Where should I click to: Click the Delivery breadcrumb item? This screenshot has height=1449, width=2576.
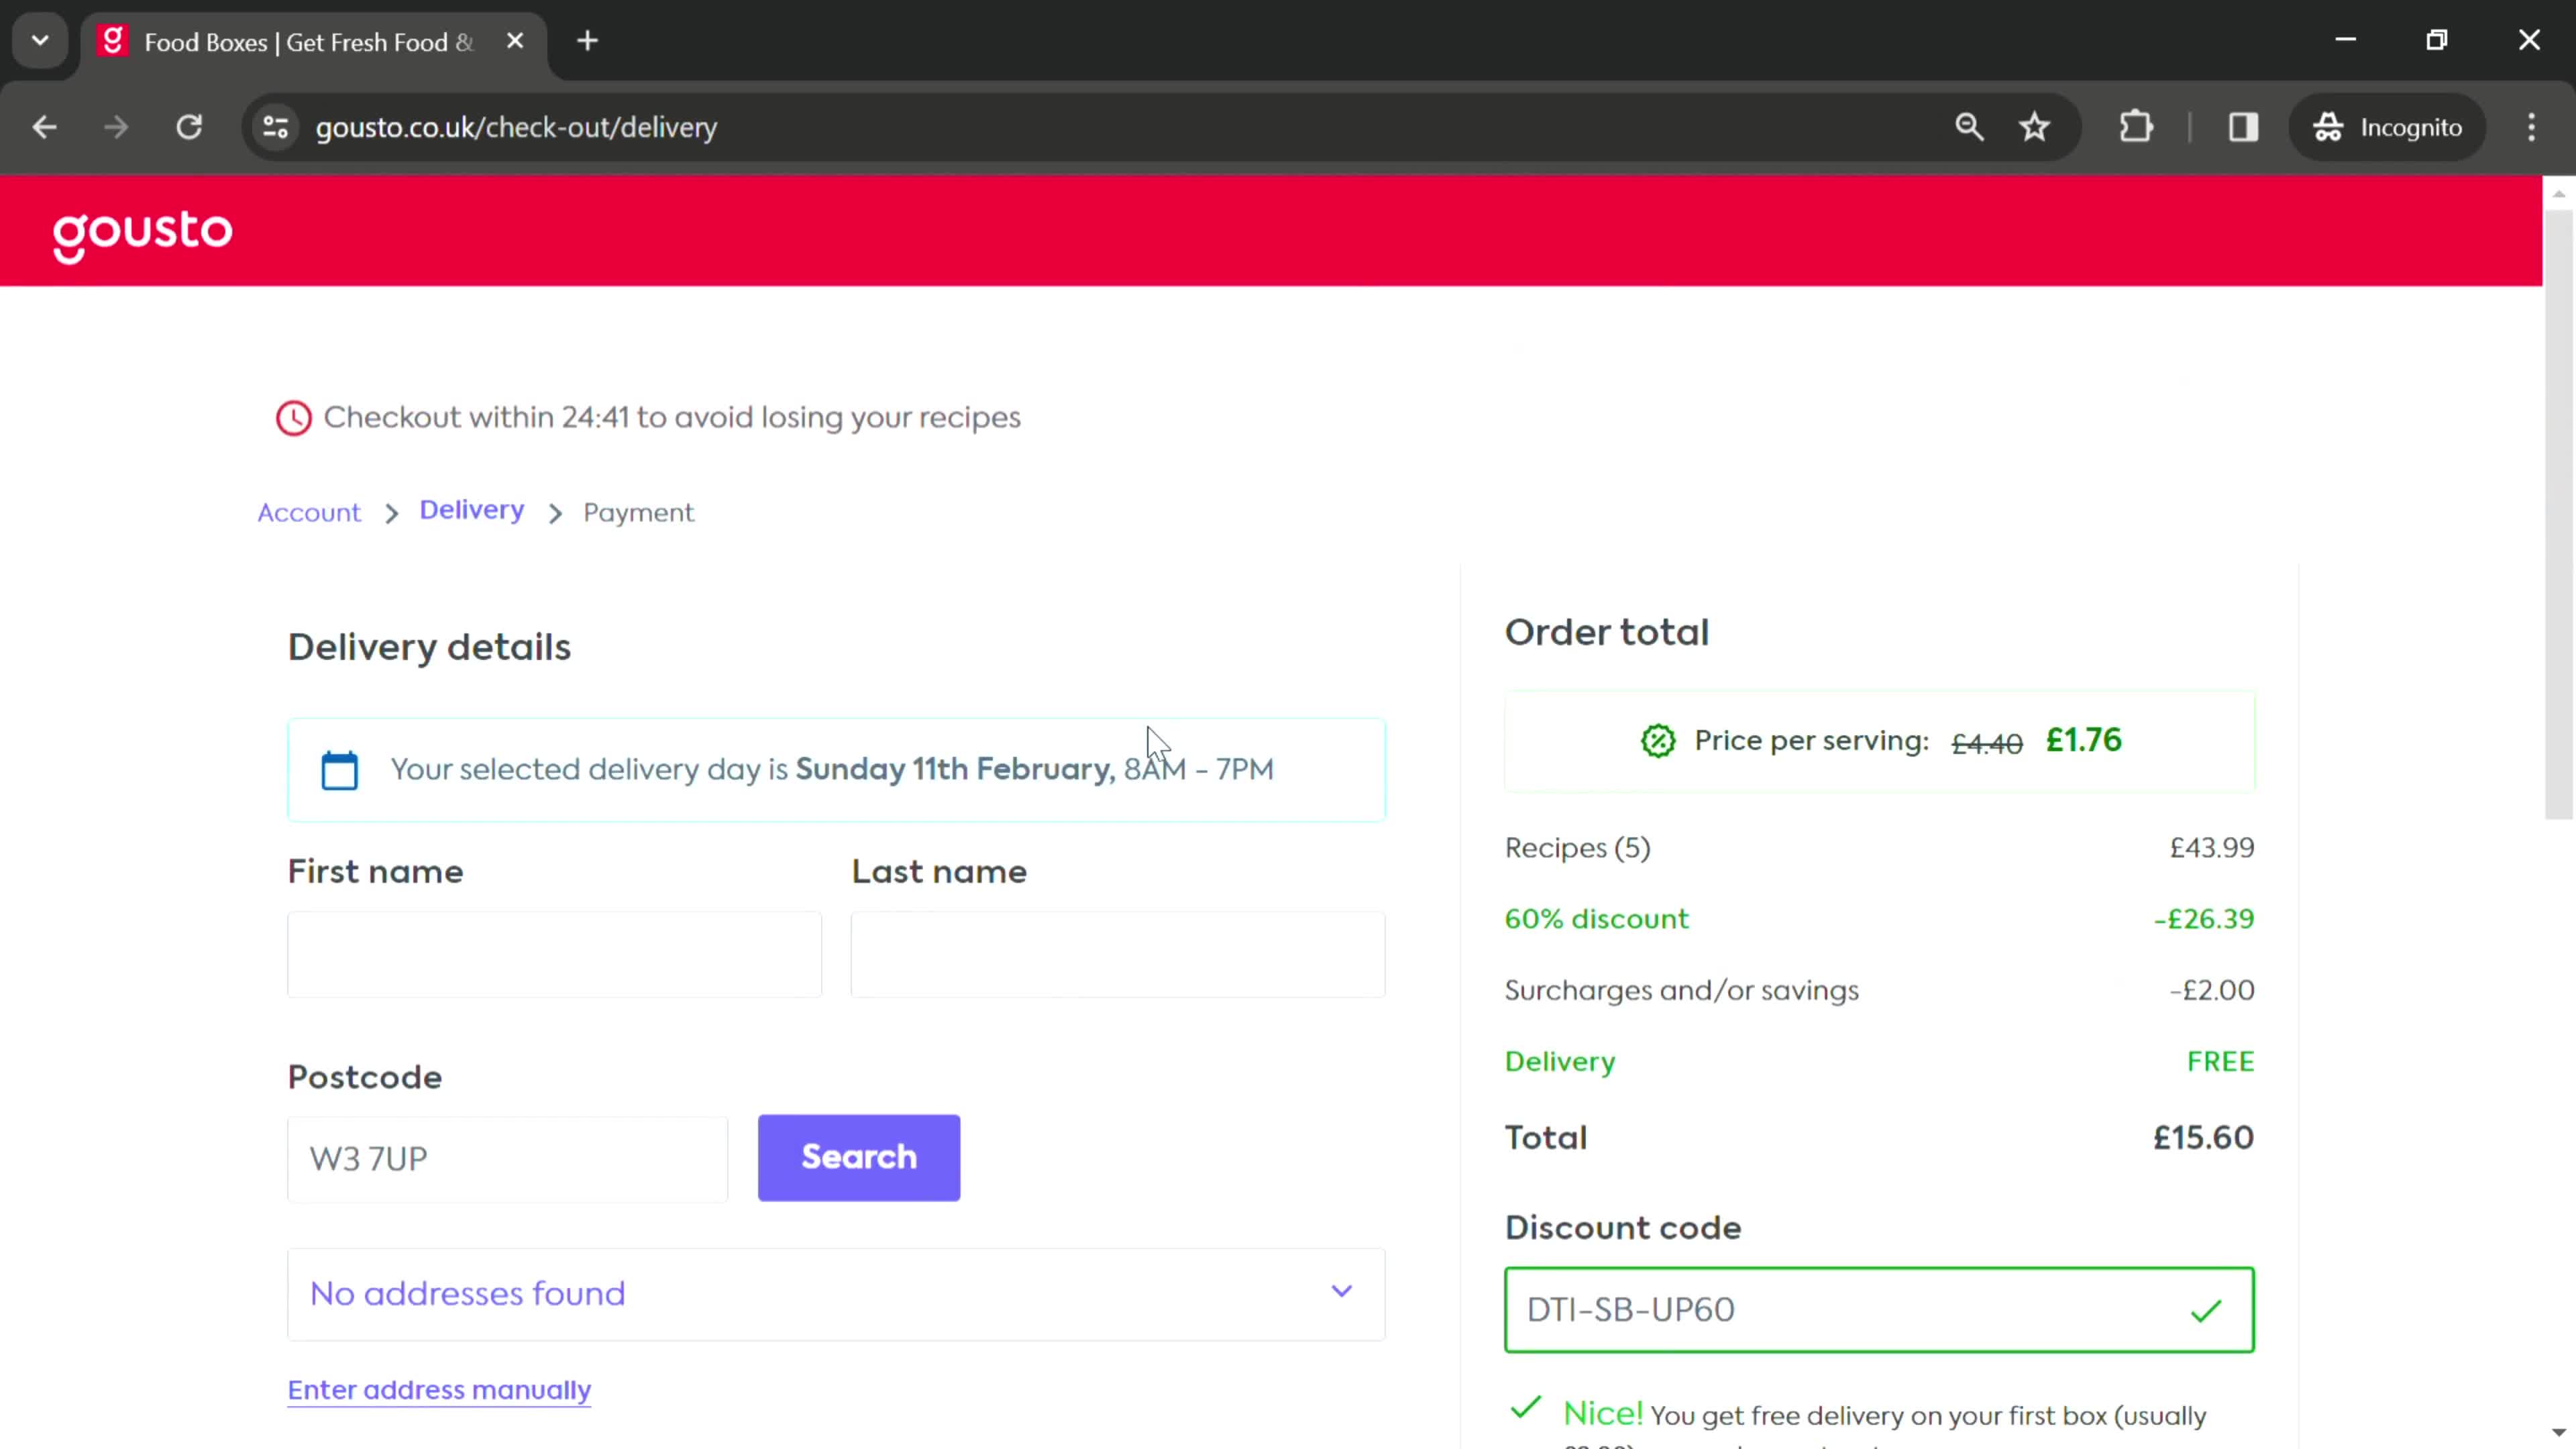click(x=472, y=511)
